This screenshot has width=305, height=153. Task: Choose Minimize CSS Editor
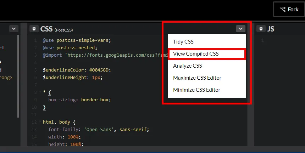coord(207,90)
